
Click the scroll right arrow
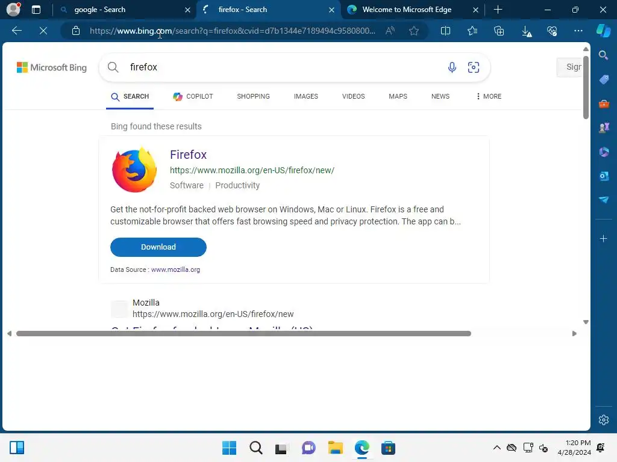574,333
